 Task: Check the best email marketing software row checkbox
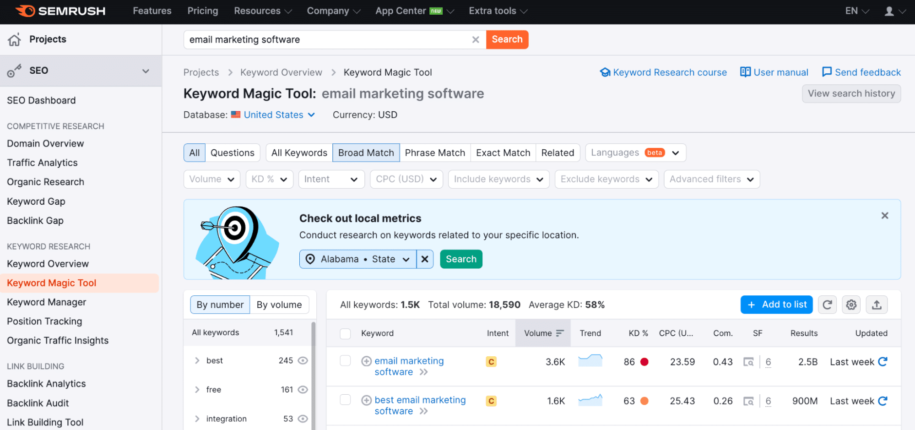coord(346,400)
